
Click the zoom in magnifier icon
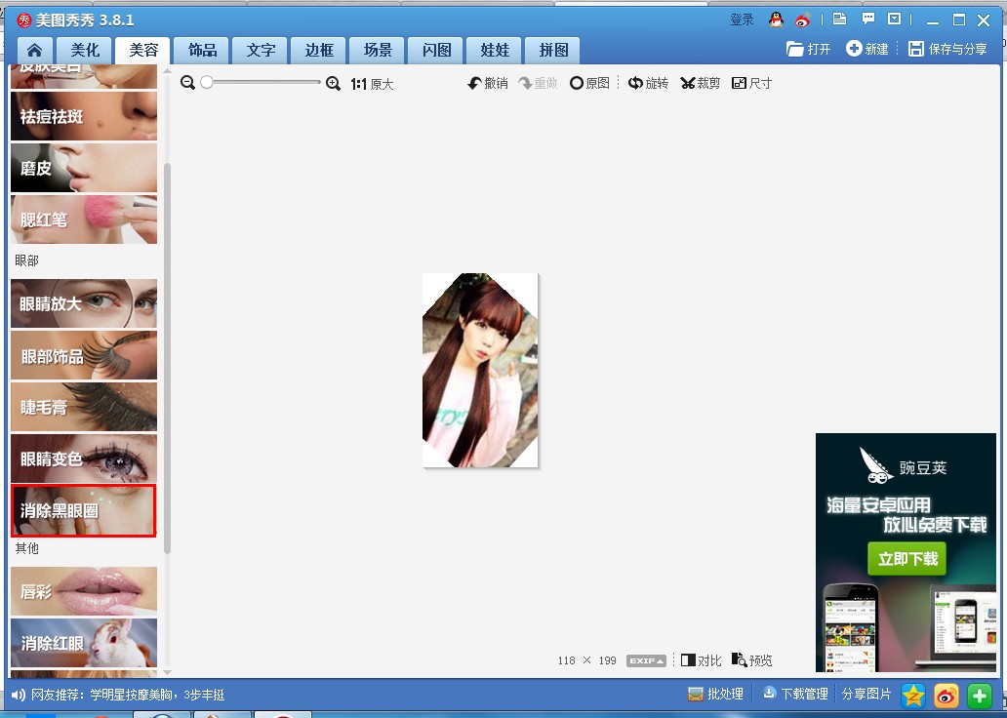click(333, 84)
